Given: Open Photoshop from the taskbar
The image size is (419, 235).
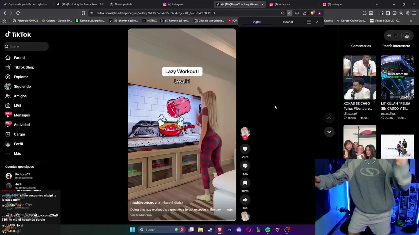Looking at the screenshot, I should pos(229,230).
